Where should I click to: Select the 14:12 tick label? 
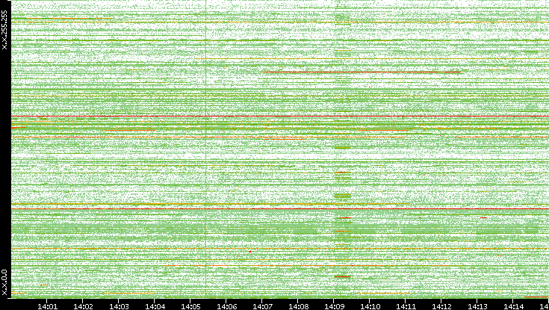tap(441, 307)
